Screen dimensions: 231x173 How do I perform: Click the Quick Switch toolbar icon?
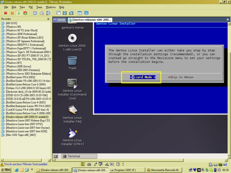click(x=71, y=13)
